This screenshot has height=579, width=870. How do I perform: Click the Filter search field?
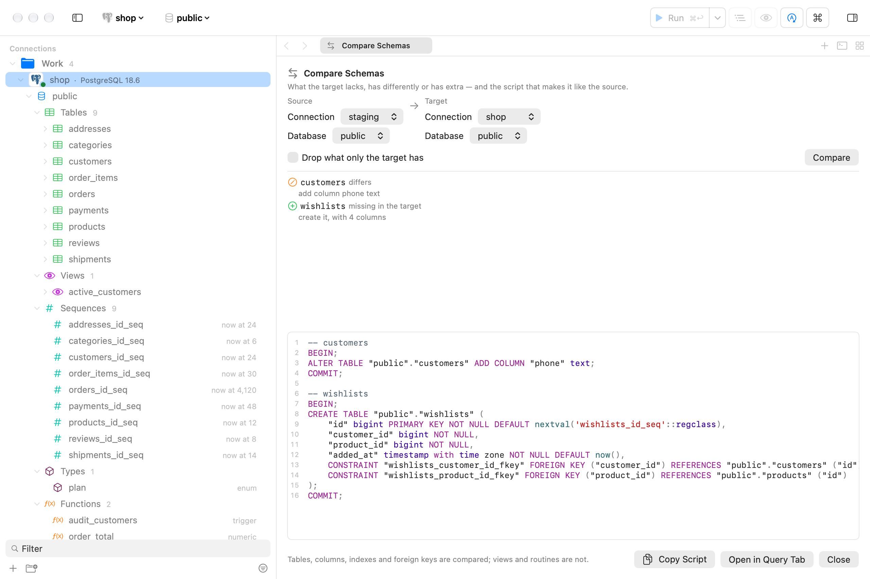coord(138,548)
